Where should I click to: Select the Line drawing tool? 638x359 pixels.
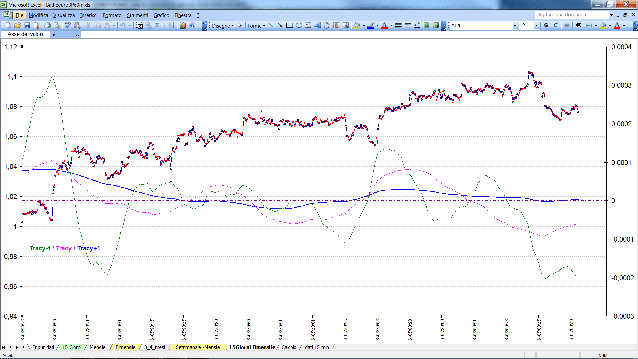coord(271,25)
